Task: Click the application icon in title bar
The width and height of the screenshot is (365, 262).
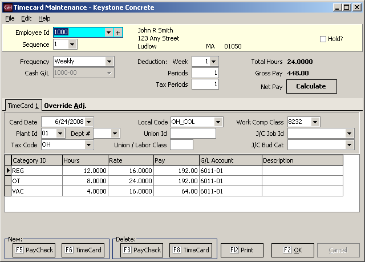Action: [x=7, y=7]
